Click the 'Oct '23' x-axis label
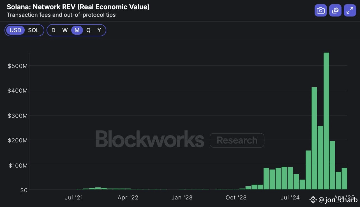This screenshot has height=207, width=360. 236,197
